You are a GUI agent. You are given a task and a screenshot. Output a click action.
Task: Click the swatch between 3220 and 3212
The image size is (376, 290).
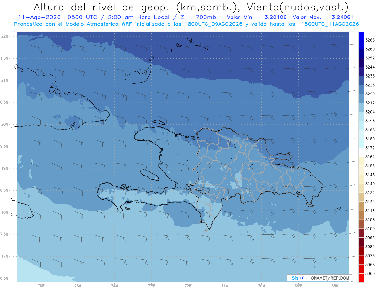[x=361, y=98]
